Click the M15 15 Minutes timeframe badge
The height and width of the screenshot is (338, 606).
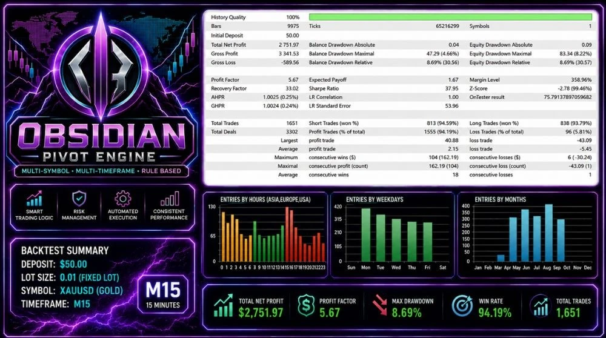pyautogui.click(x=162, y=294)
